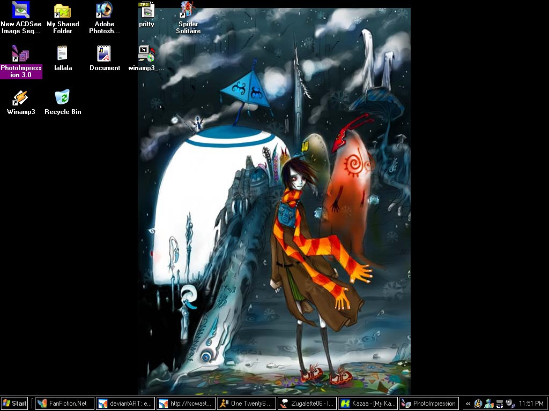This screenshot has width=549, height=411.
Task: Switch to the Zugalette06 taskbar window
Action: (307, 404)
